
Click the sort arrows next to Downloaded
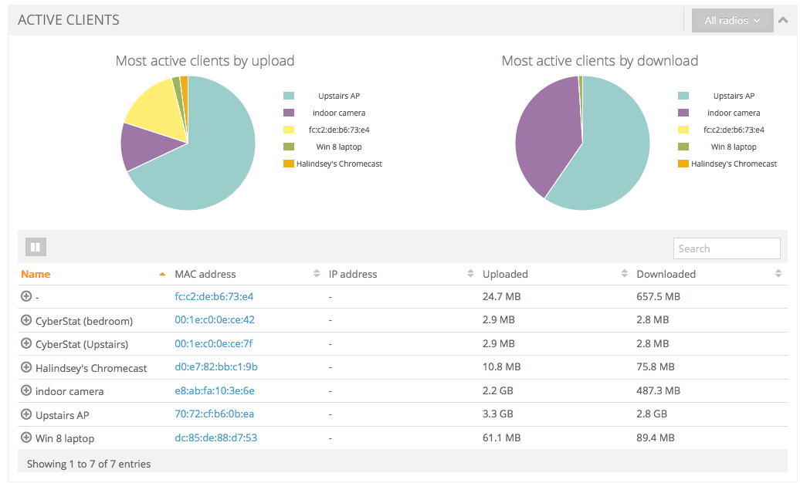point(779,274)
